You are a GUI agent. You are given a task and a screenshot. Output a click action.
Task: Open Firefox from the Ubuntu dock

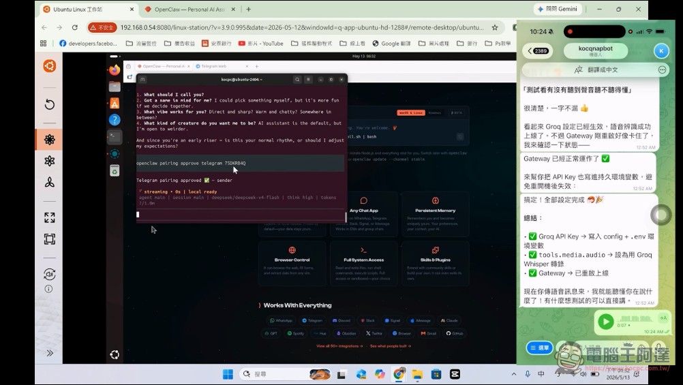point(115,70)
